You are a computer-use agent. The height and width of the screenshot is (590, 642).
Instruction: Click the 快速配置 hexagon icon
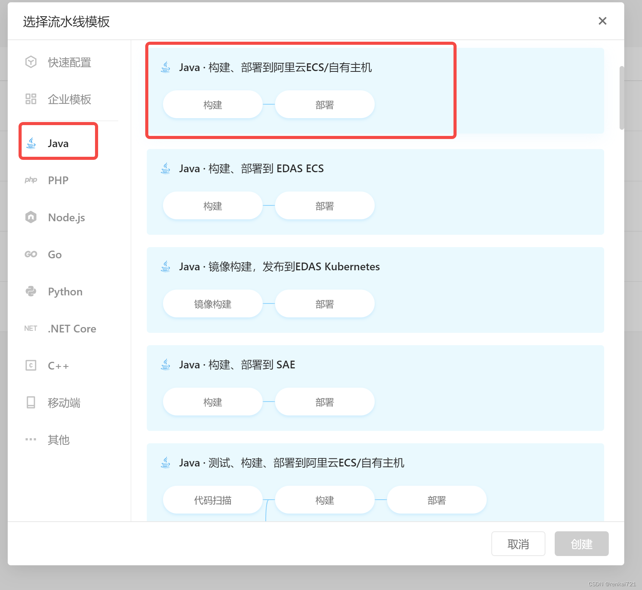point(31,62)
